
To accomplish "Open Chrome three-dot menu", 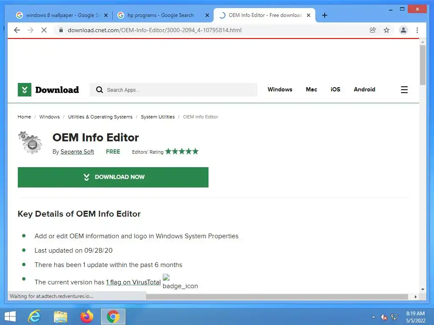I will coord(417,30).
